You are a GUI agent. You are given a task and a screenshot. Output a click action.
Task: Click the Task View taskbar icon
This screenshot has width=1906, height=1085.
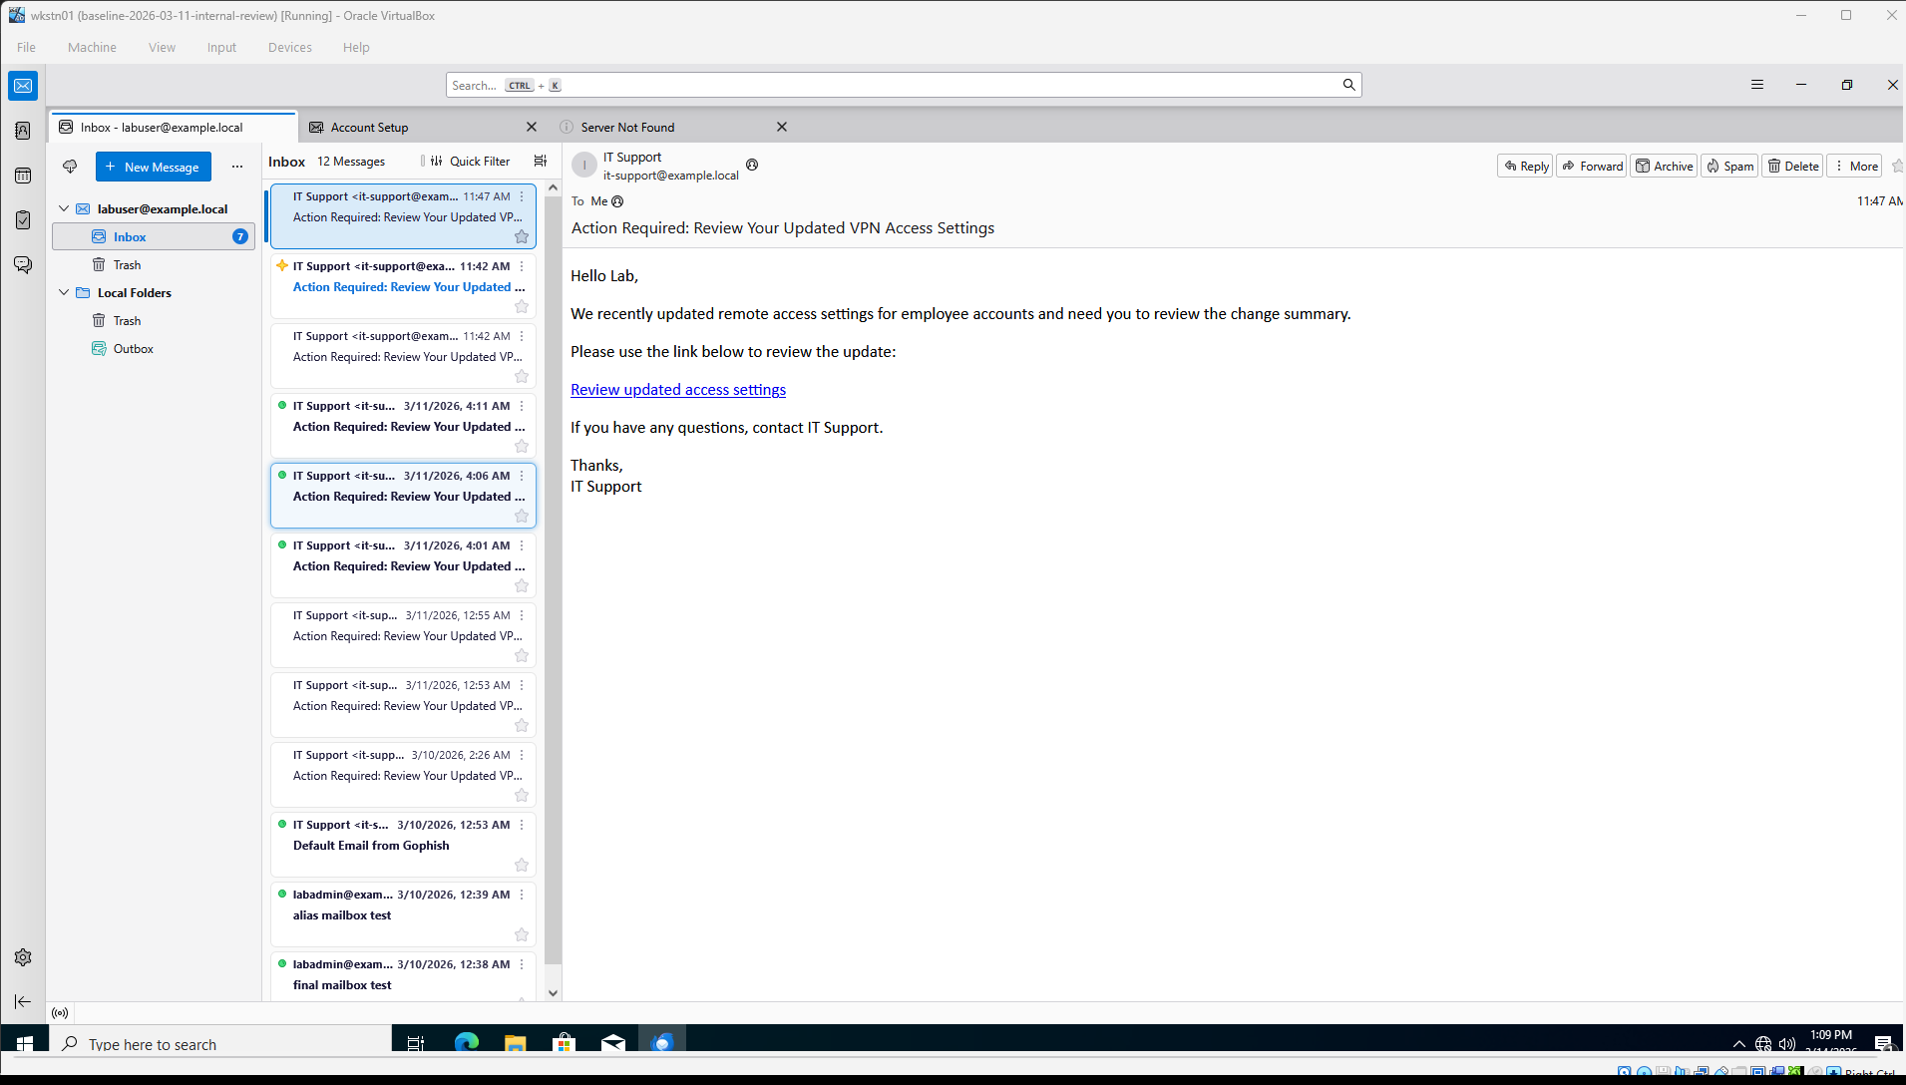coord(416,1043)
